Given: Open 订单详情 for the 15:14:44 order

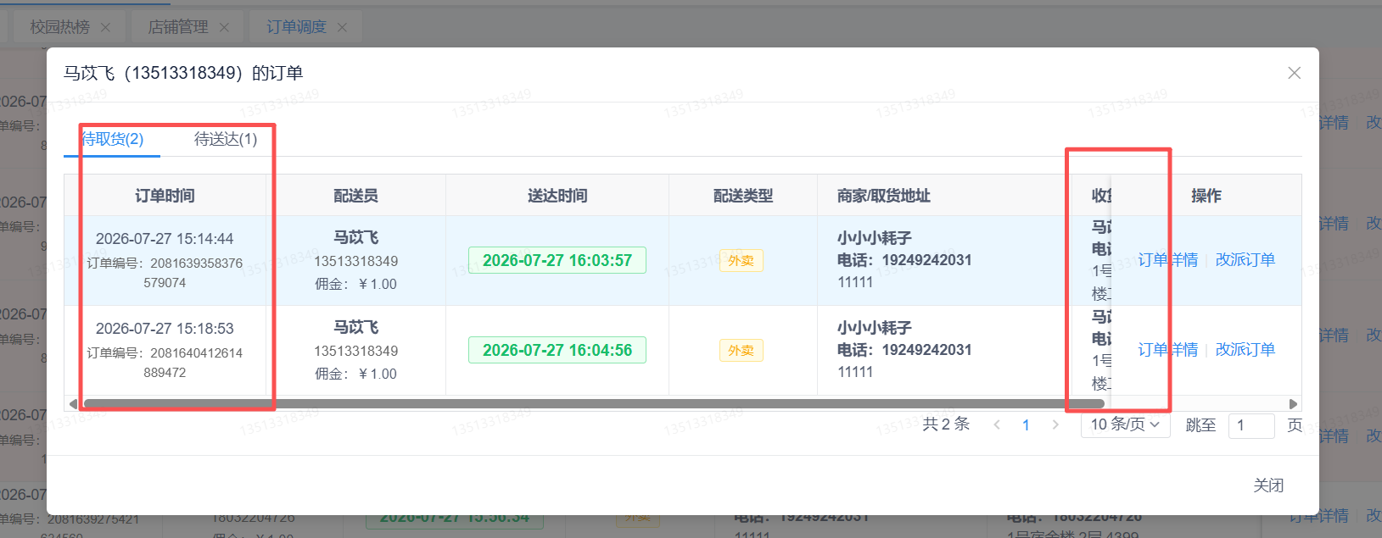Looking at the screenshot, I should coord(1167,260).
